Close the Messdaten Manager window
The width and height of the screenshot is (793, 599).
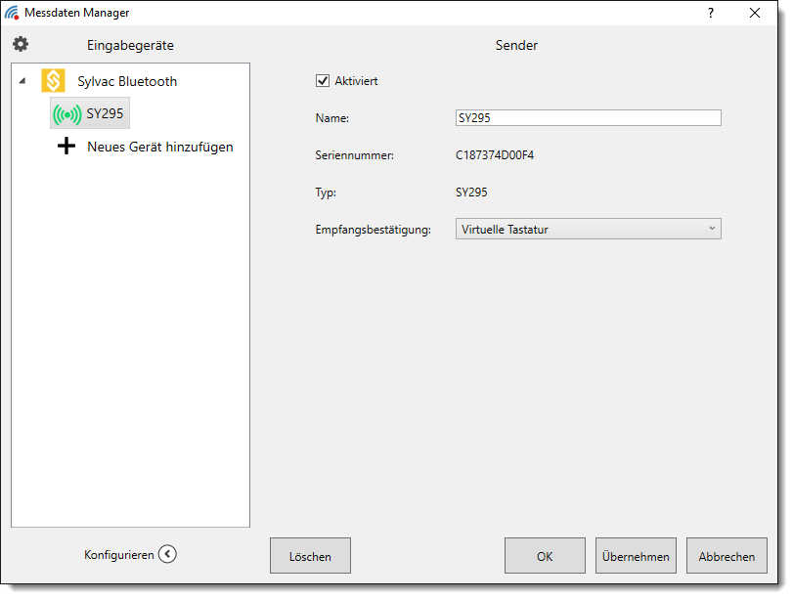(x=755, y=13)
